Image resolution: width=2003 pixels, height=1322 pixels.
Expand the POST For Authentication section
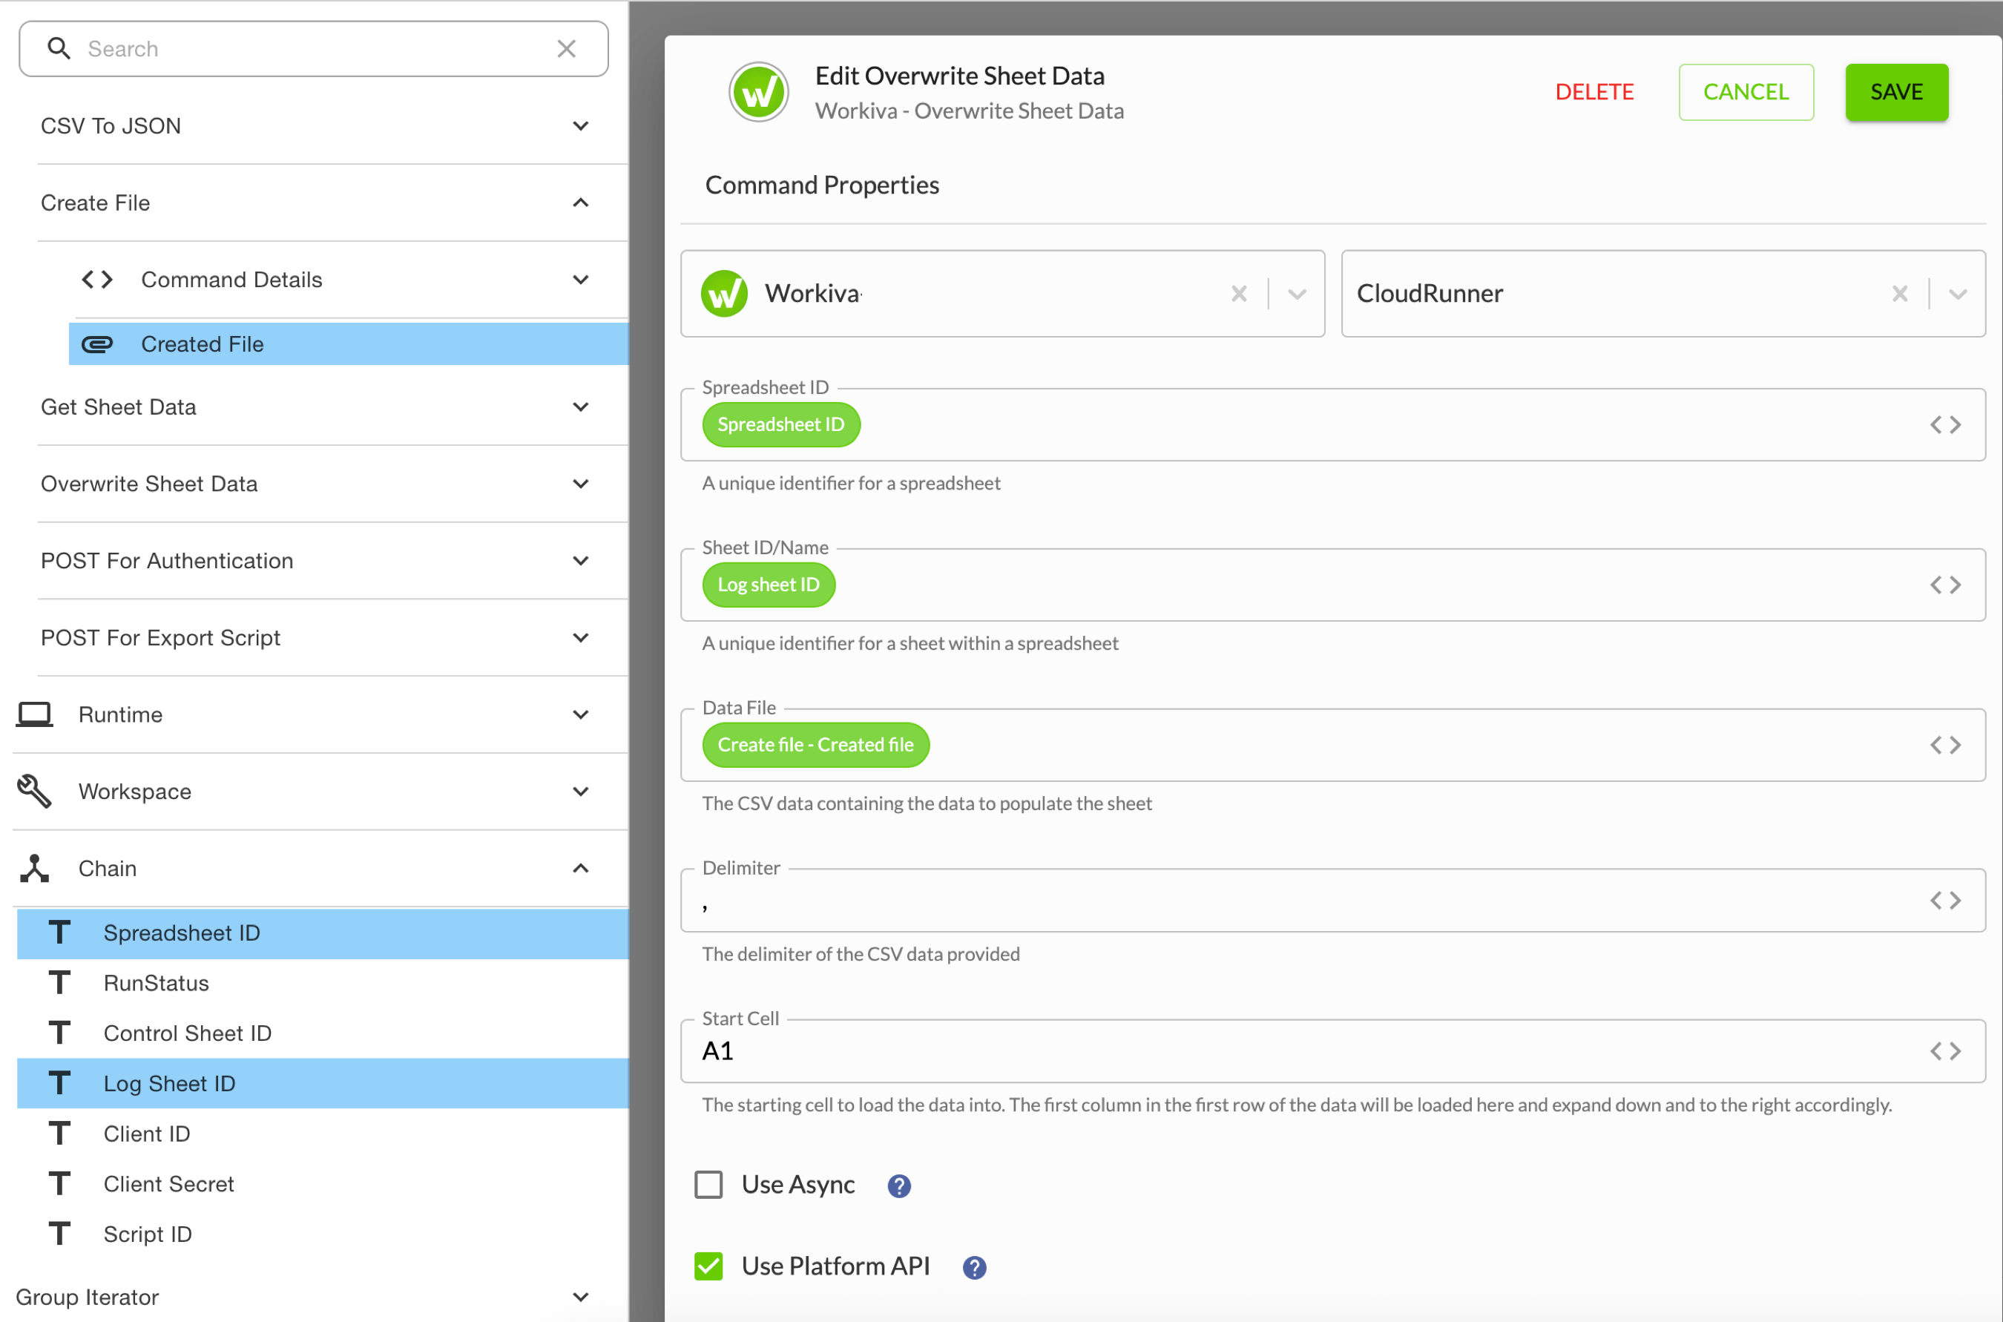[x=580, y=560]
